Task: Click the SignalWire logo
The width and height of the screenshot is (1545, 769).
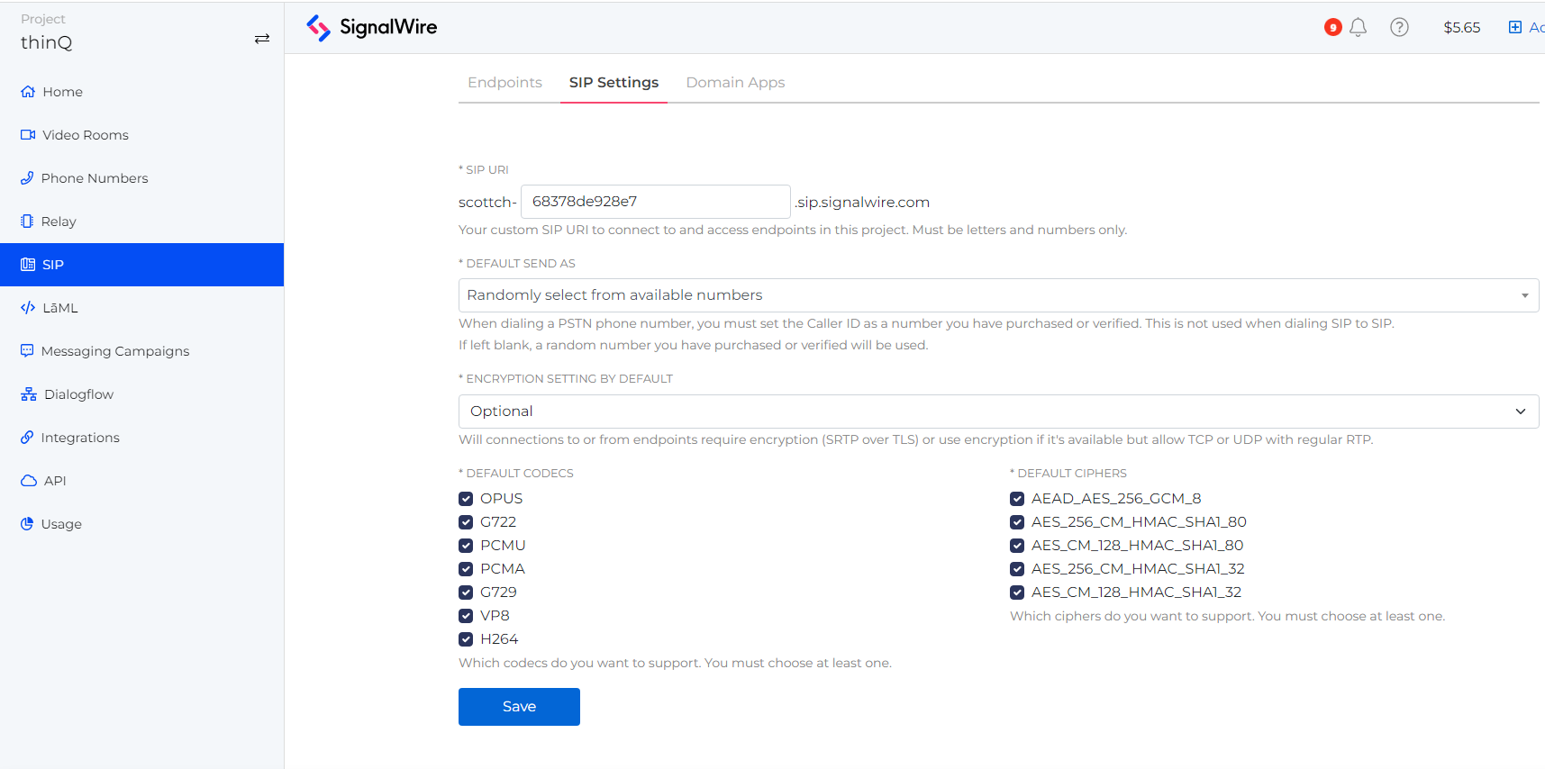Action: click(x=371, y=28)
